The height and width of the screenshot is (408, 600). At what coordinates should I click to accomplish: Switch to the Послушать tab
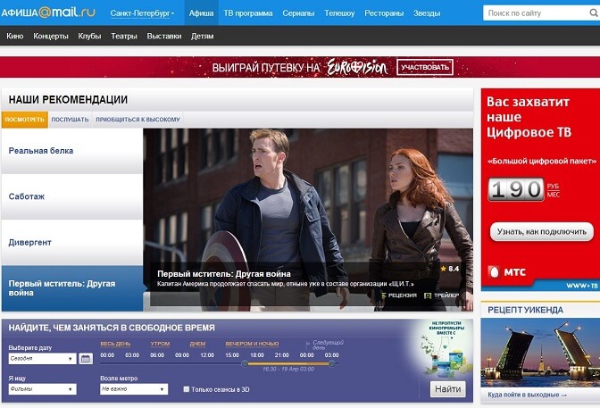pos(70,120)
